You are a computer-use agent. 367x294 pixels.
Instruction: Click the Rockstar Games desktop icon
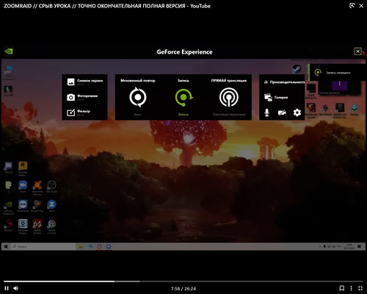click(23, 168)
